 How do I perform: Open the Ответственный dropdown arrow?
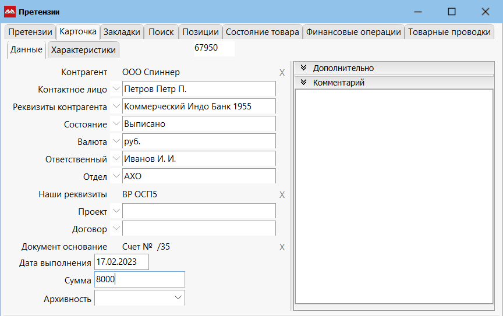click(115, 159)
